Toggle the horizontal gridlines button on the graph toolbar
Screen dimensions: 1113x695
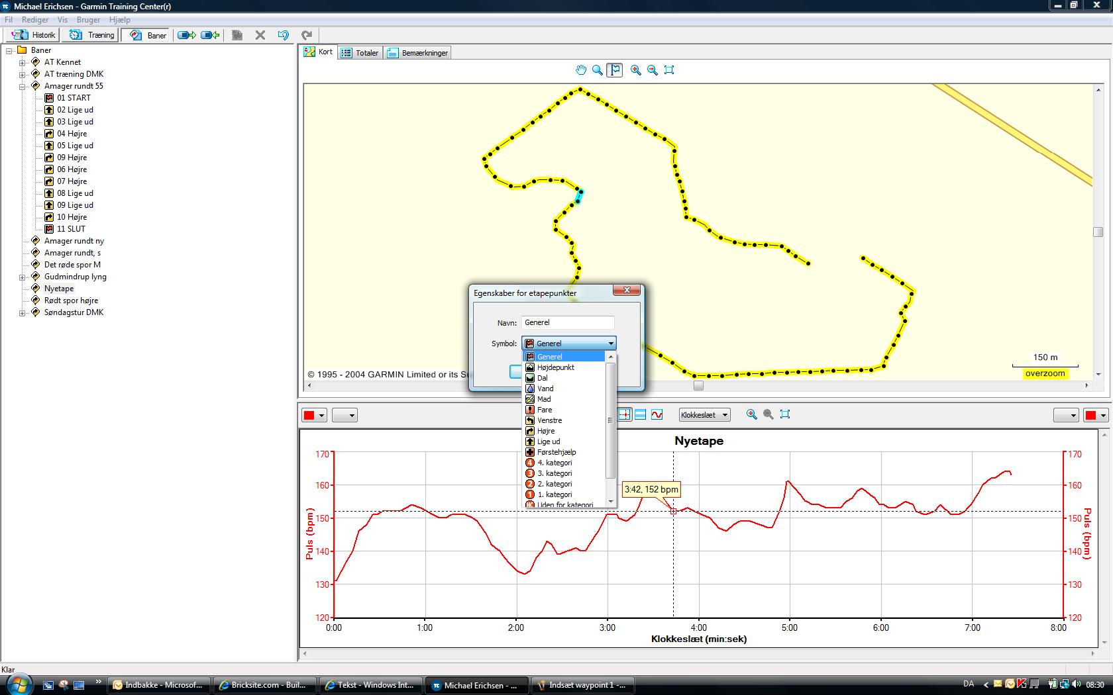pyautogui.click(x=641, y=414)
